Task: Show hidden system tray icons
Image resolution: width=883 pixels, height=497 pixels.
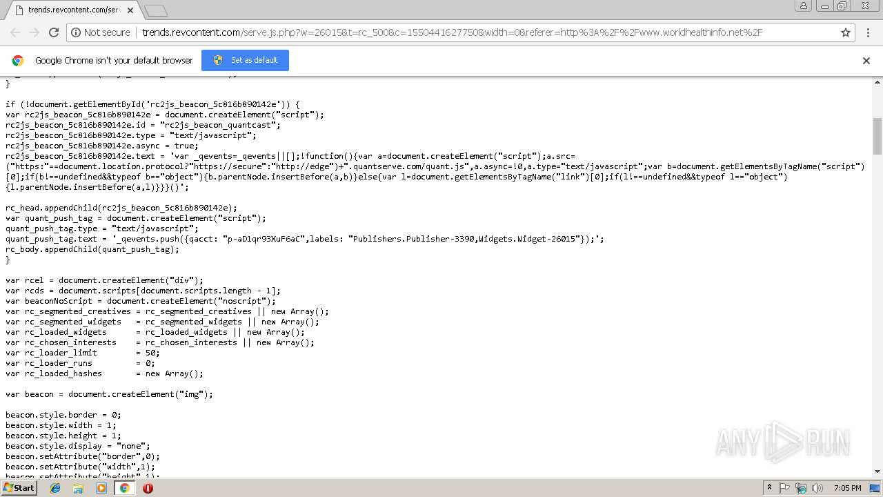Action: click(x=770, y=488)
